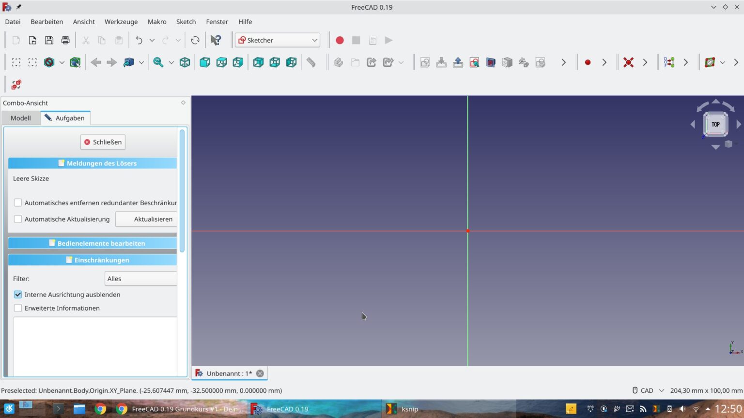Click the TOP face of the navigation cube
Screen dimensions: 744x418
[715, 124]
